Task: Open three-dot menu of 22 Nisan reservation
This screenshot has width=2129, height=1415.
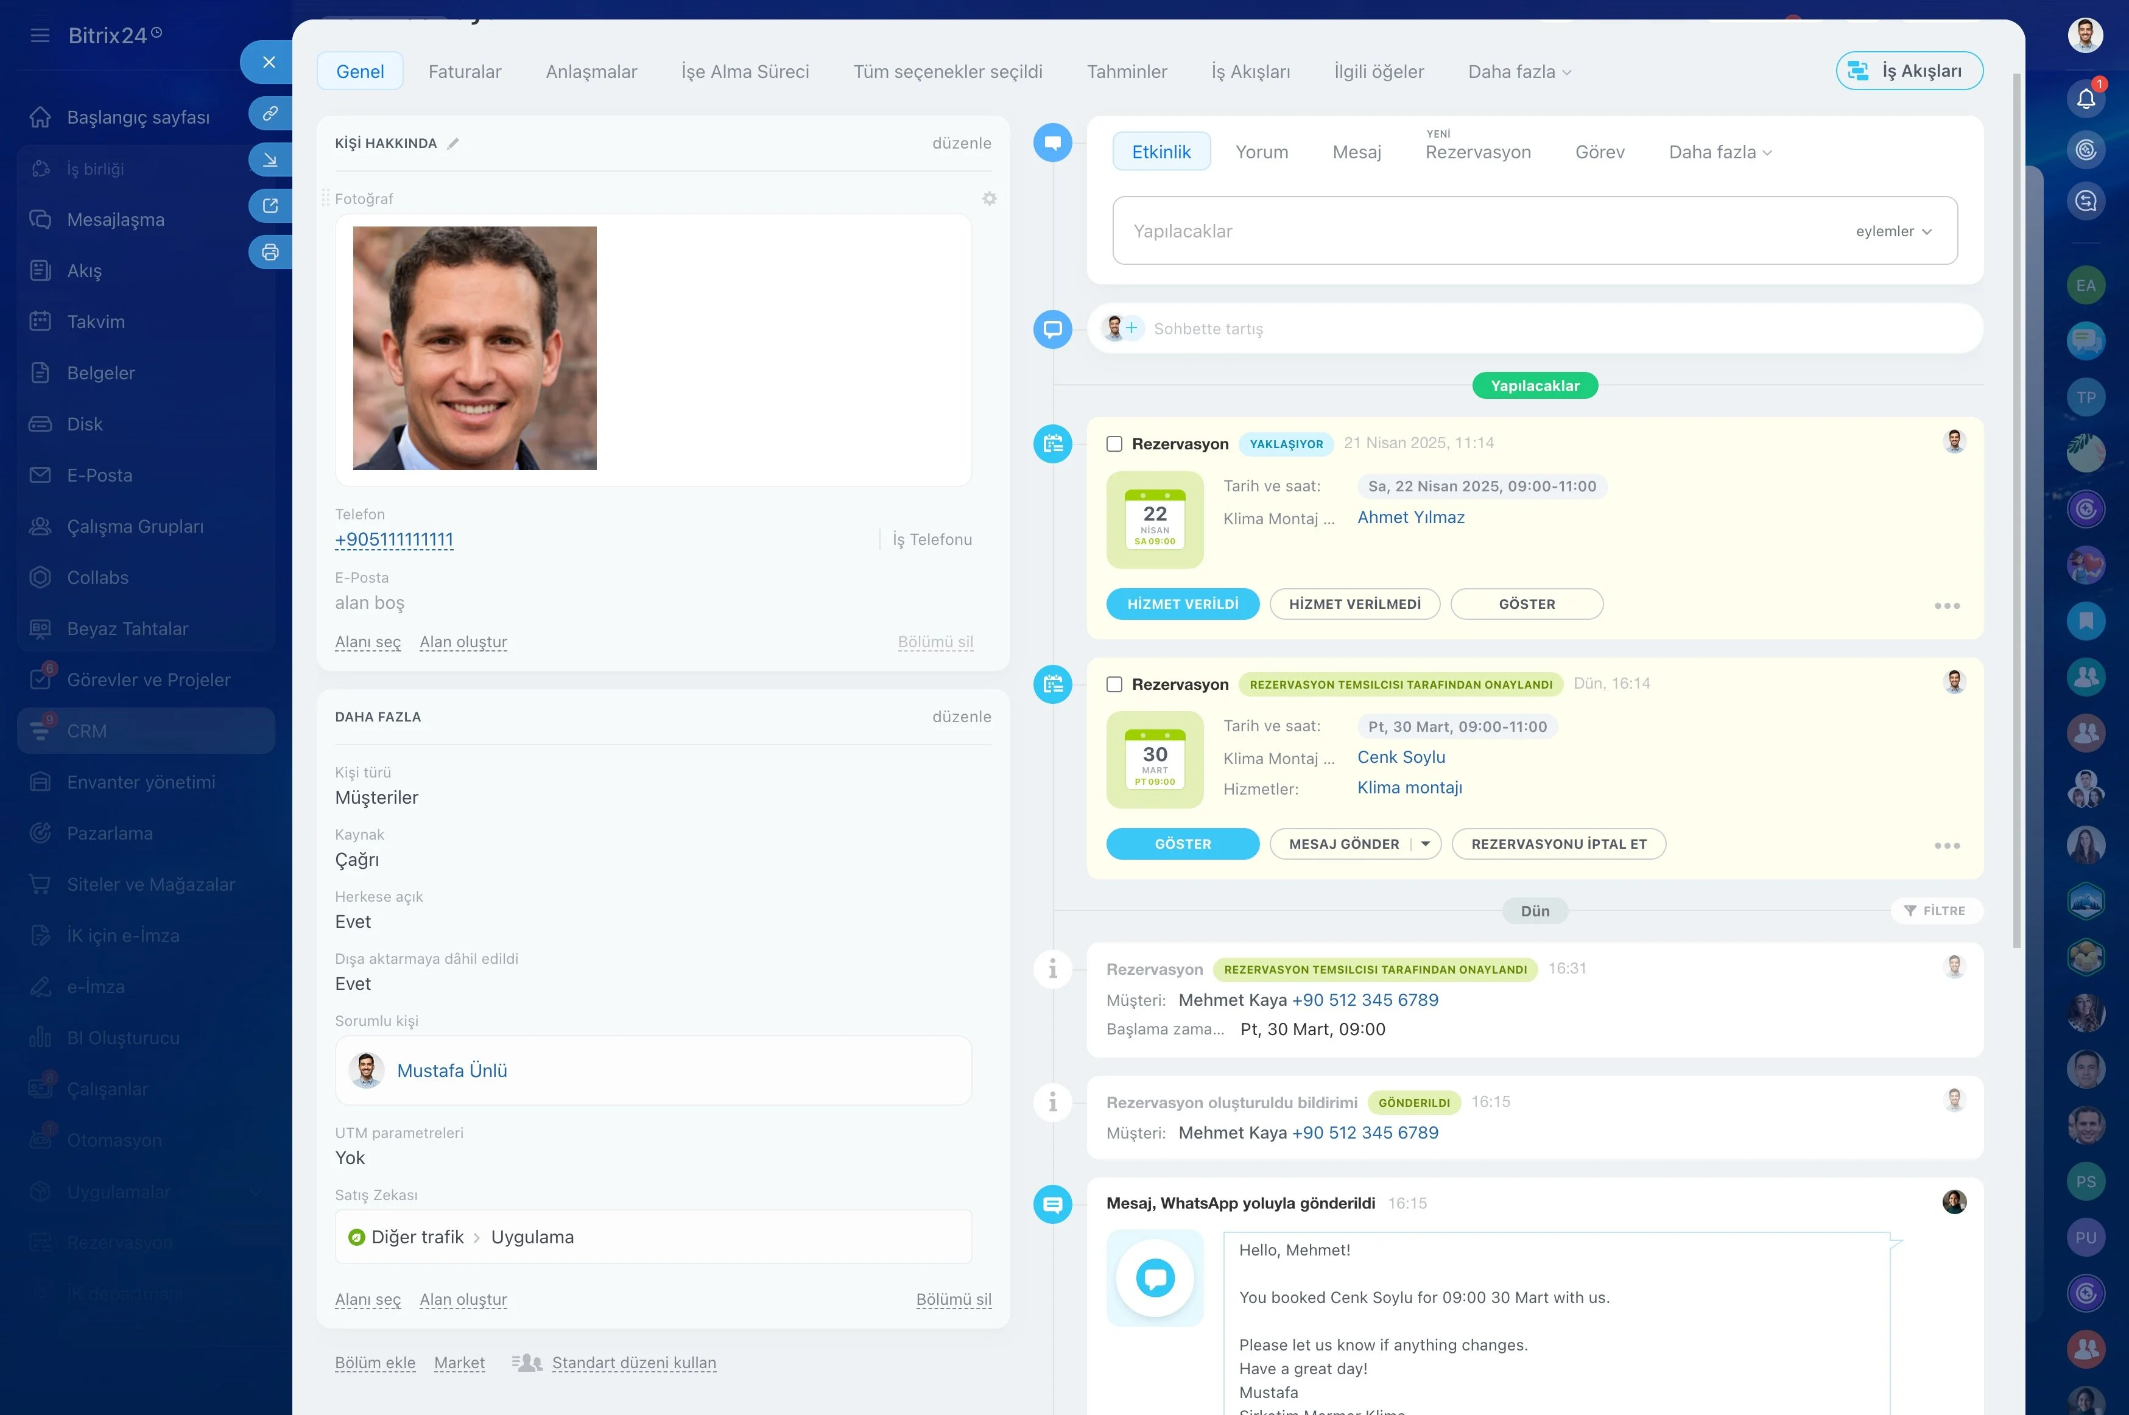Action: coord(1947,606)
